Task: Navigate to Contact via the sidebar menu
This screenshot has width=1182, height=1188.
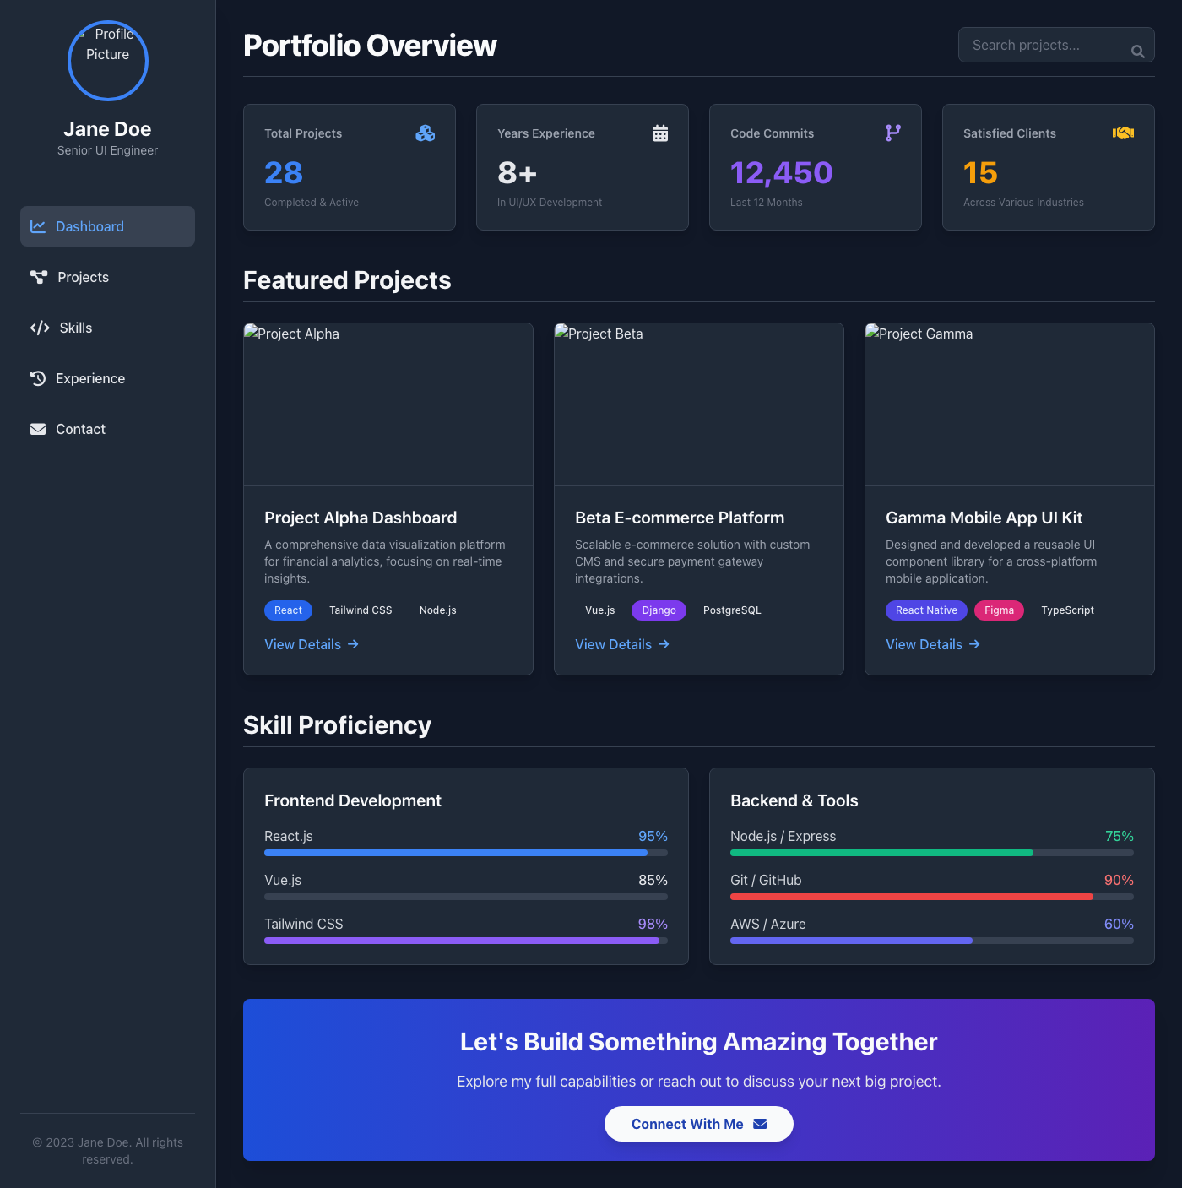Action: (80, 429)
